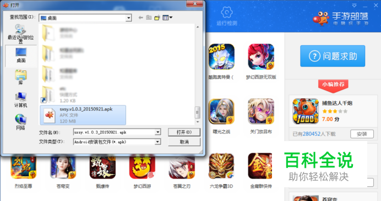Open the 甄嬛传 game icon
Screen dimensions: 381x201
102,167
